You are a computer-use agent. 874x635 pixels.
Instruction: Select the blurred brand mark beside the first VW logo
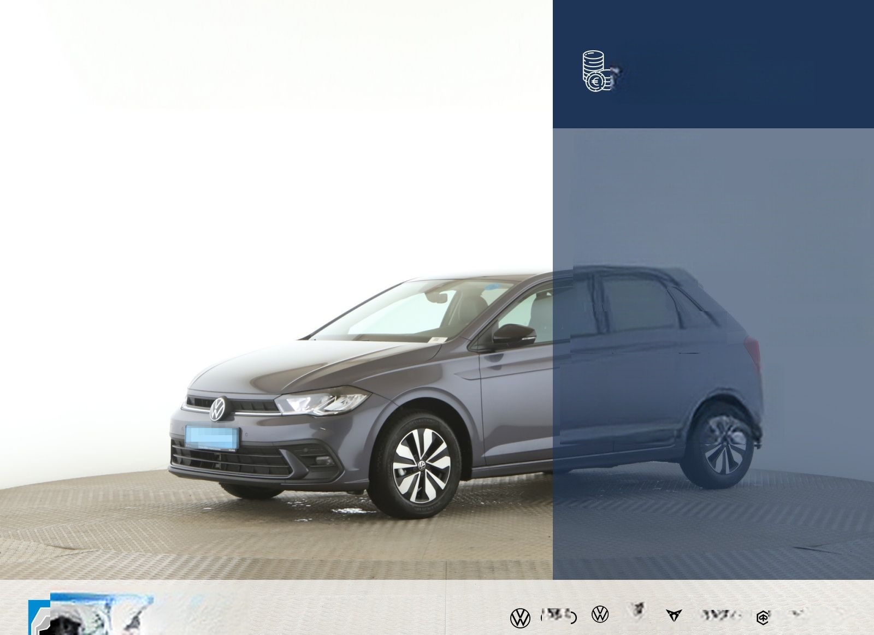(x=557, y=618)
